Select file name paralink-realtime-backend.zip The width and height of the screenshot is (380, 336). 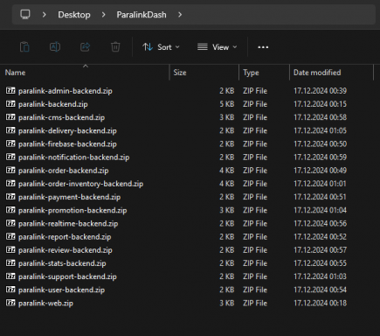tap(68, 224)
